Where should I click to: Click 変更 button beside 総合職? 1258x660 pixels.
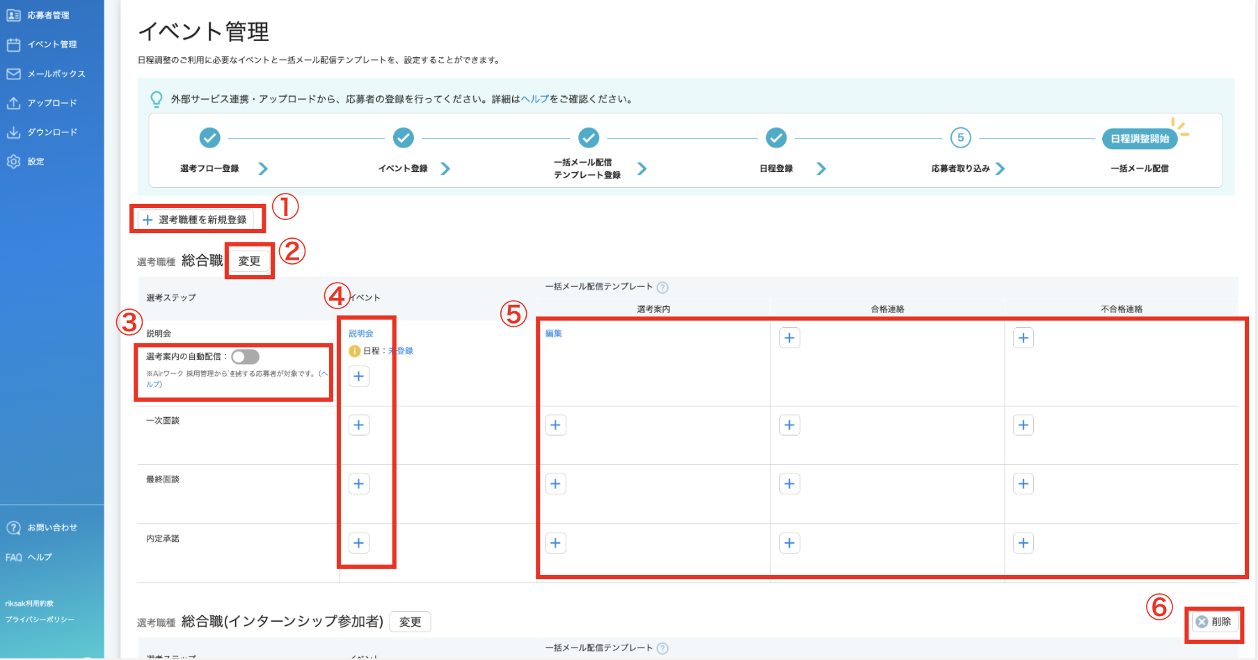tap(249, 261)
